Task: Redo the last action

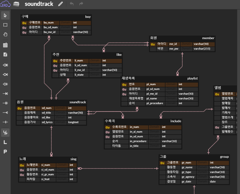Action: coord(81,4)
